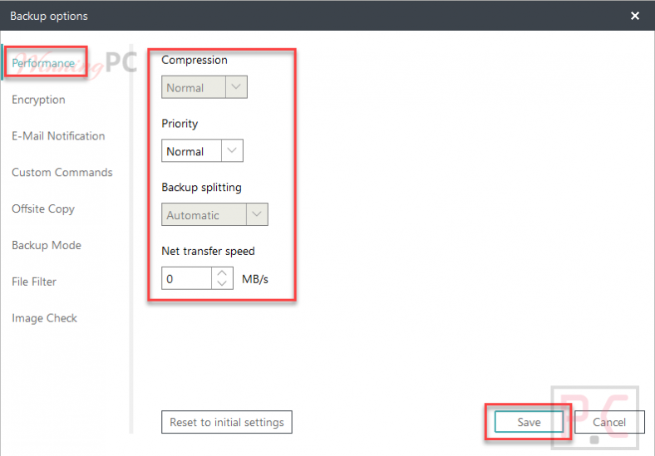The width and height of the screenshot is (655, 456).
Task: Decrease net transfer speed with down arrow
Action: pyautogui.click(x=222, y=283)
